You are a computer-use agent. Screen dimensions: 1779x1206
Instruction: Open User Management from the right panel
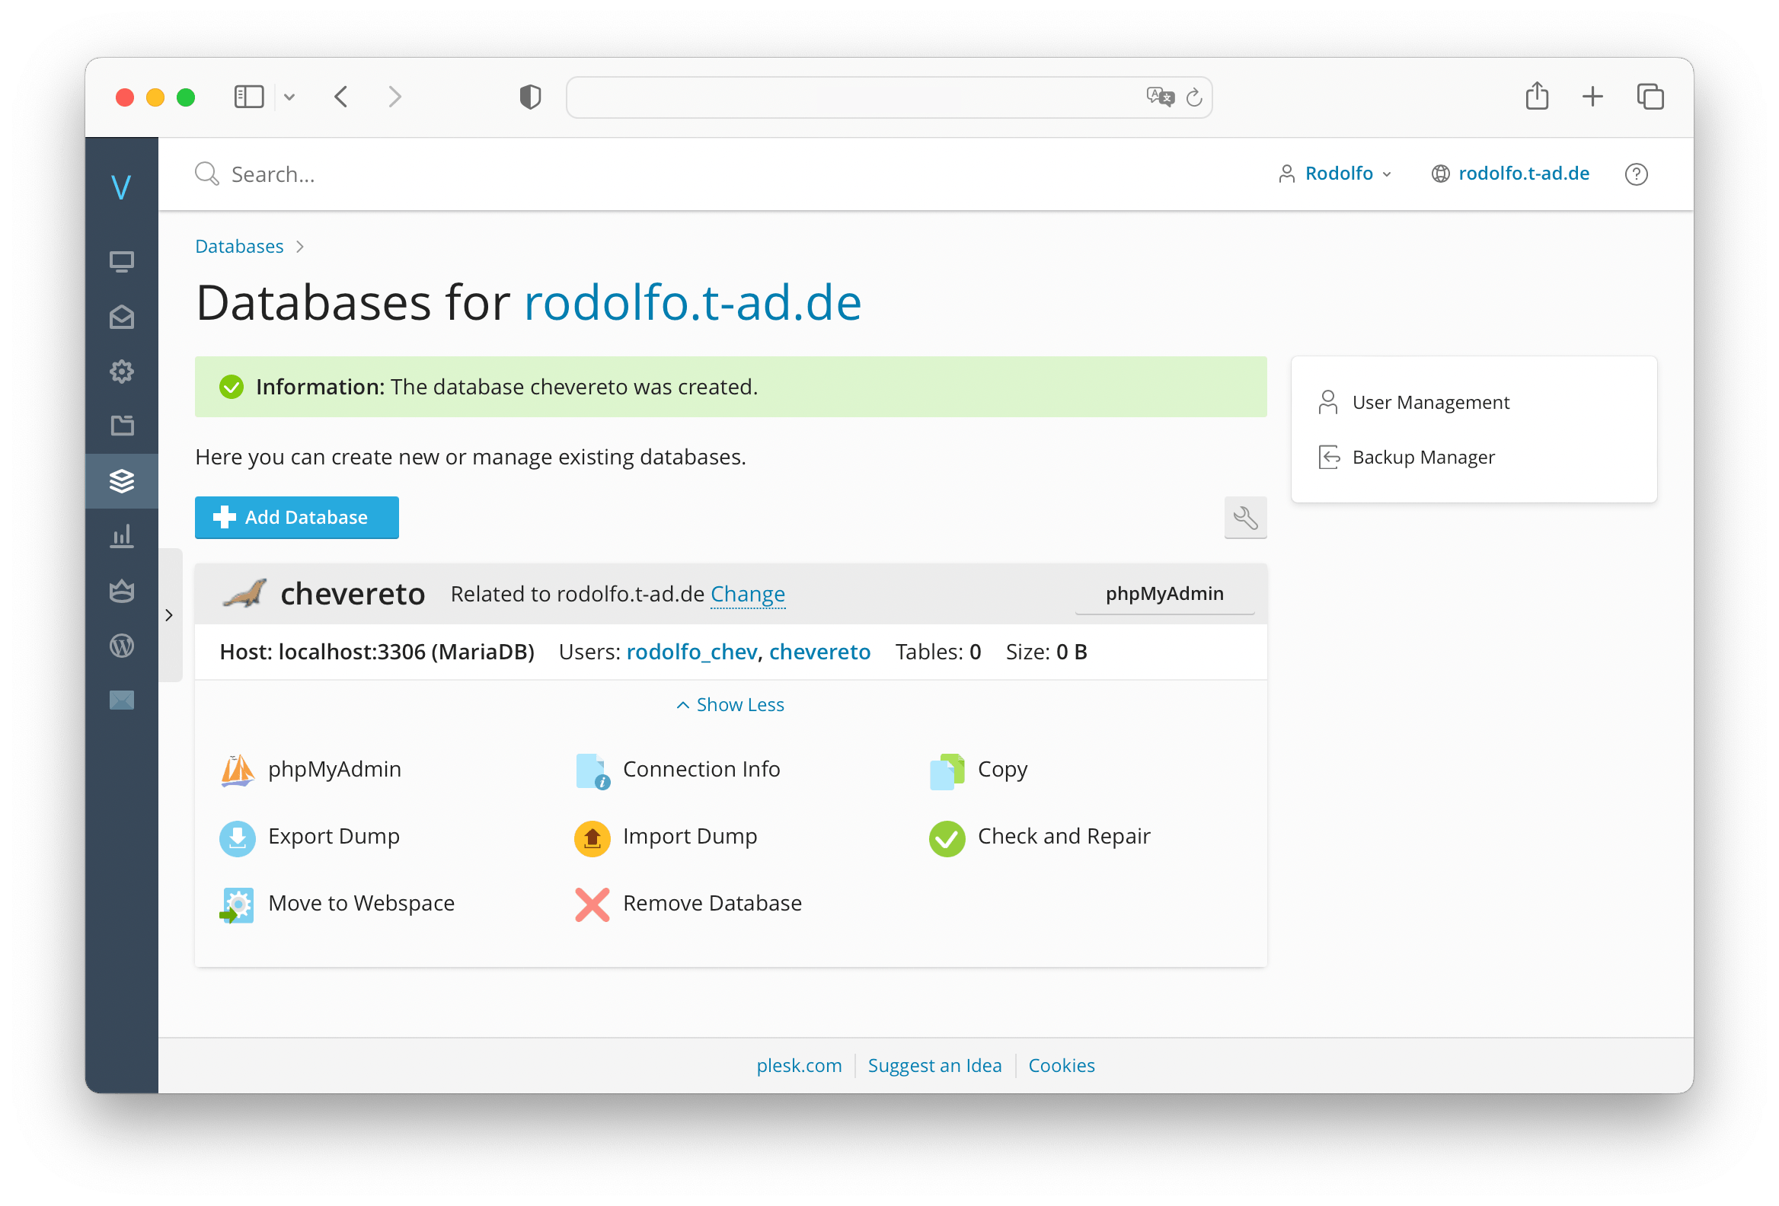coord(1430,402)
